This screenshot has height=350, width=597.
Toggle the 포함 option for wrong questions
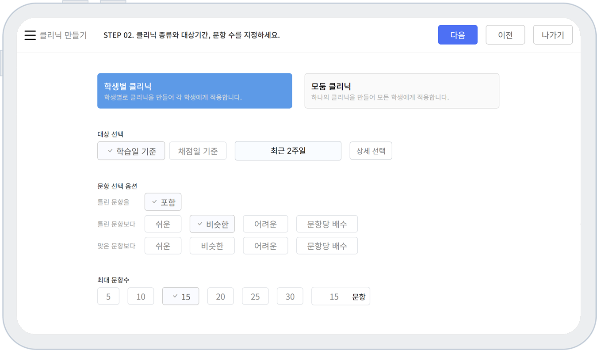point(163,202)
